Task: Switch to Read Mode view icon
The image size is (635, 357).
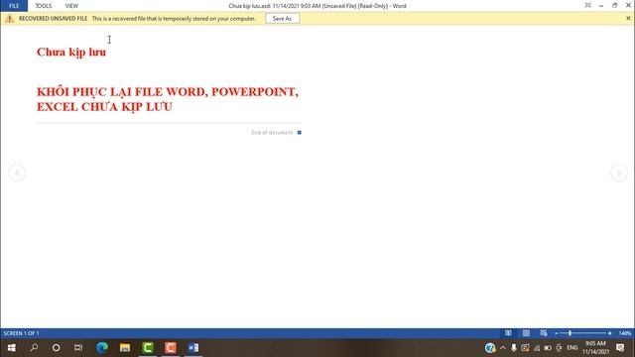Action: (x=508, y=333)
